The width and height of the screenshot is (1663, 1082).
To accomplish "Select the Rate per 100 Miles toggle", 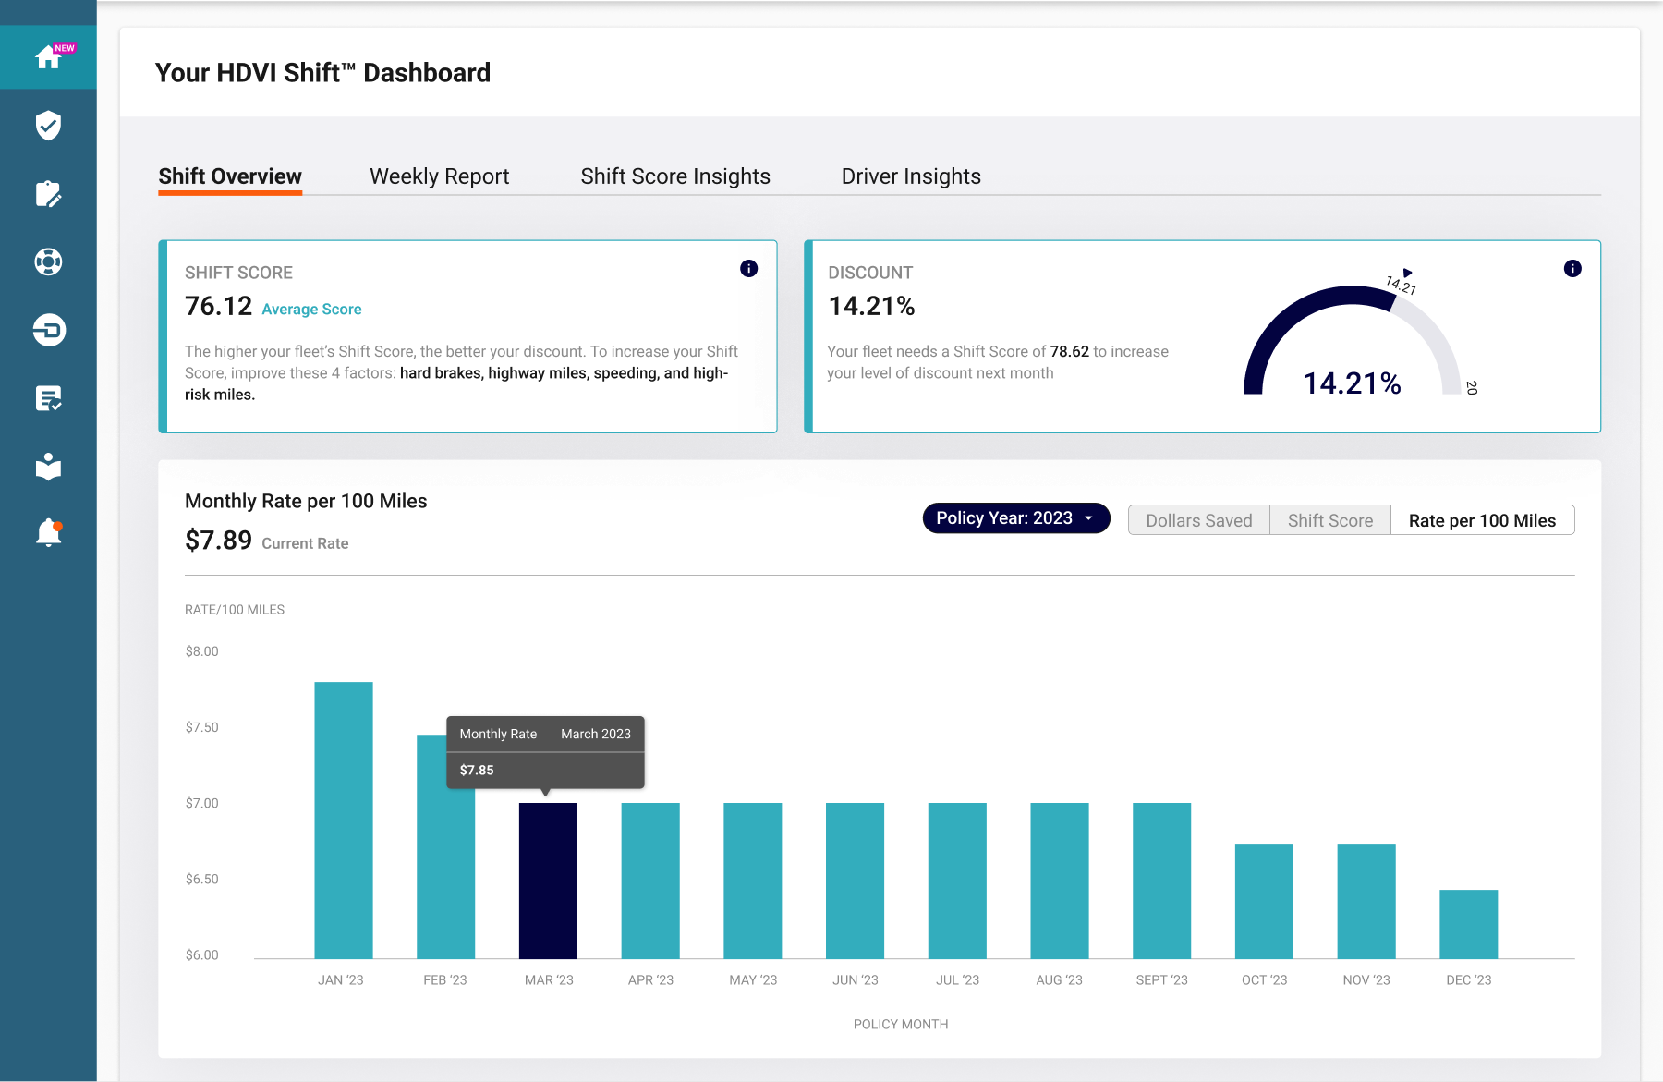I will click(x=1483, y=520).
